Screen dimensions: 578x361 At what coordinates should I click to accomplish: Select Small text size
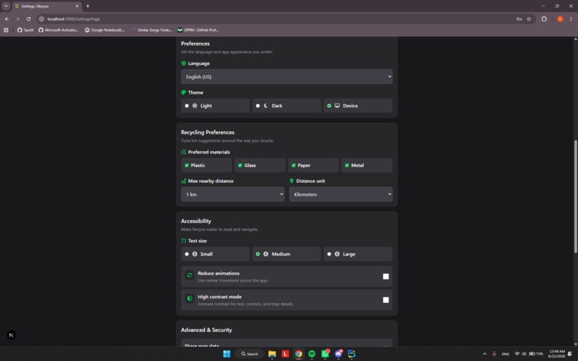click(215, 254)
